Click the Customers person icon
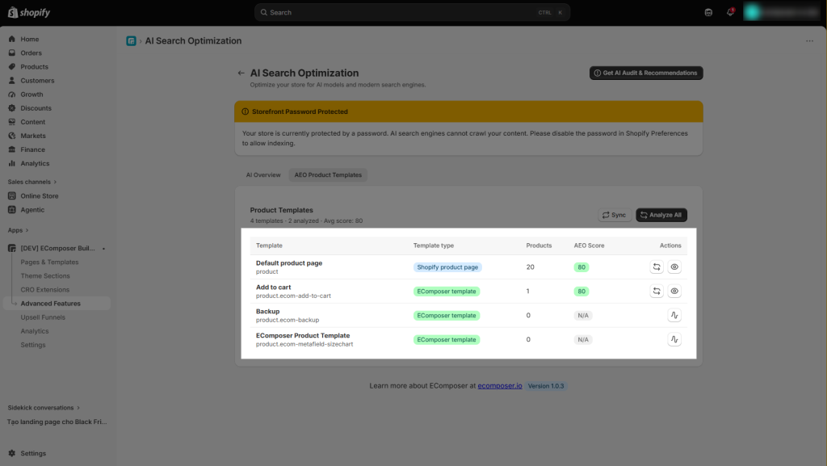This screenshot has height=466, width=827. pyautogui.click(x=11, y=81)
